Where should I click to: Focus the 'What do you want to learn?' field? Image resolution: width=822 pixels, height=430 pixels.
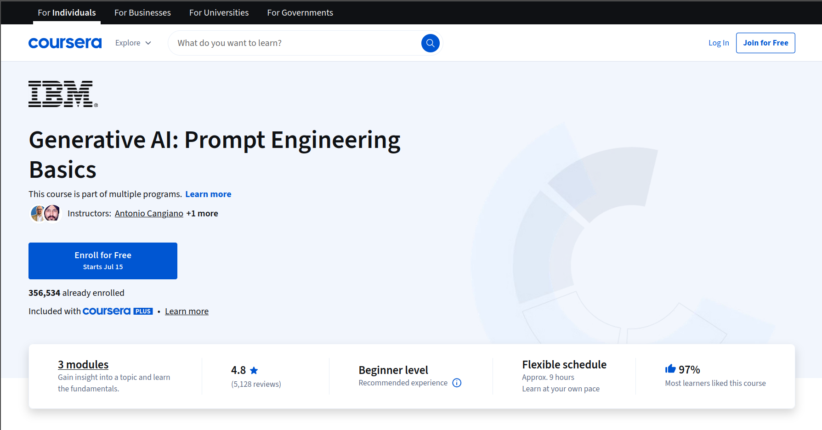pyautogui.click(x=294, y=43)
